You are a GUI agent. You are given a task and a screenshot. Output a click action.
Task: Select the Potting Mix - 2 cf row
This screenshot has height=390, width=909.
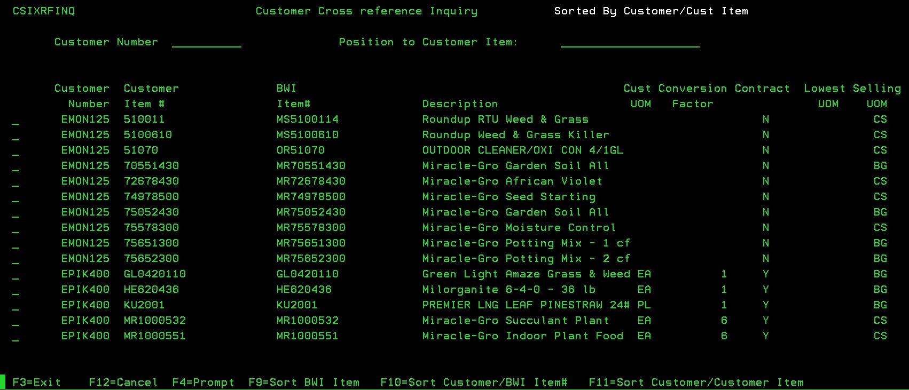tap(16, 259)
